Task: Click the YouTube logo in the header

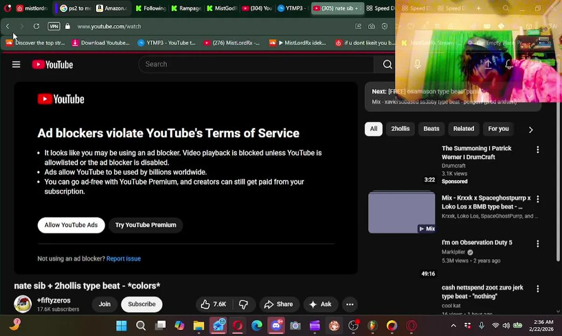Action: coord(52,64)
